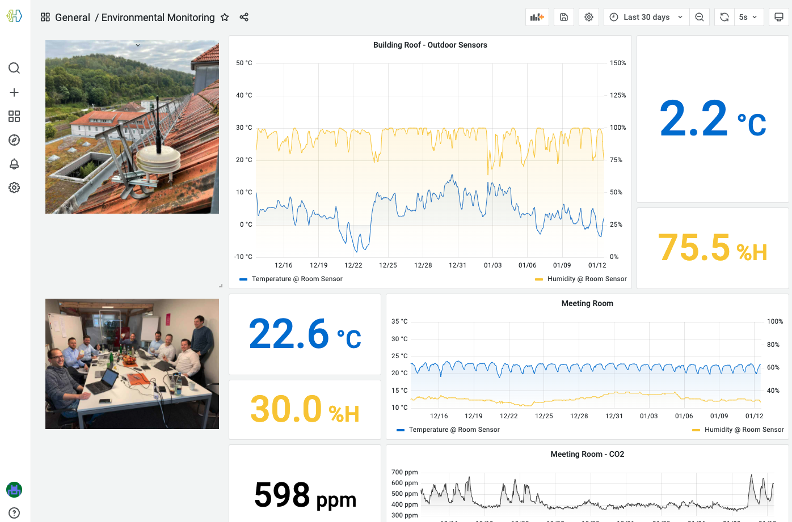Expand the 5s refresh interval dropdown
Screen dimensions: 792x522
[749, 17]
